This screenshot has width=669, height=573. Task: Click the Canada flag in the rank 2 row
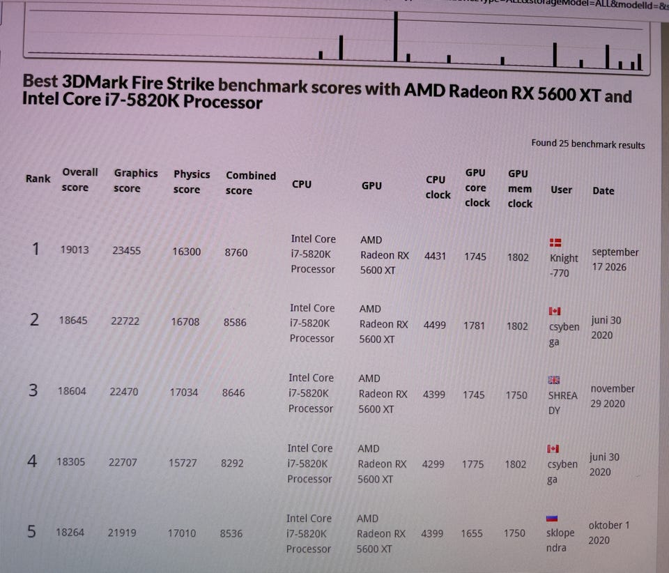point(555,311)
